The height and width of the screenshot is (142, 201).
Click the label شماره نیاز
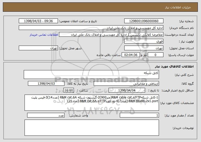click(x=186, y=21)
